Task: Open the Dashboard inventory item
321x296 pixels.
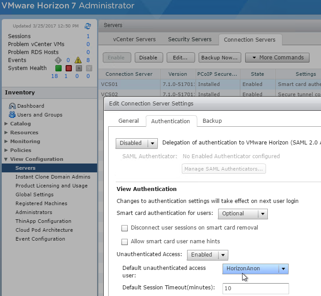Action: click(31, 106)
